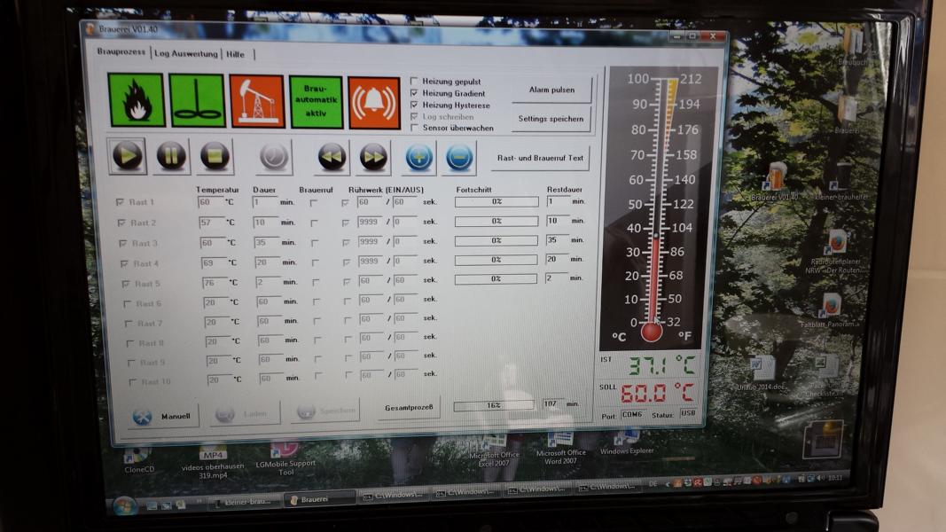Open the Windows Start menu orb
946x532 pixels.
point(124,505)
